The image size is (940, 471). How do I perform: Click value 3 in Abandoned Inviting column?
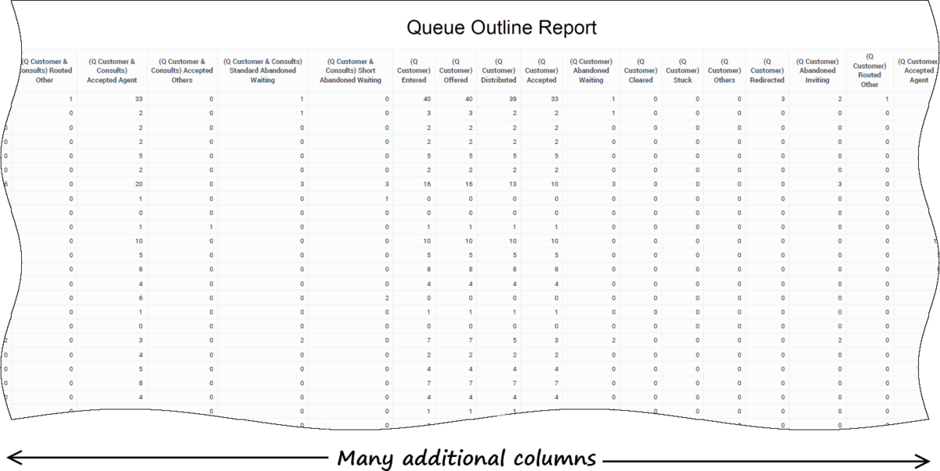840,184
